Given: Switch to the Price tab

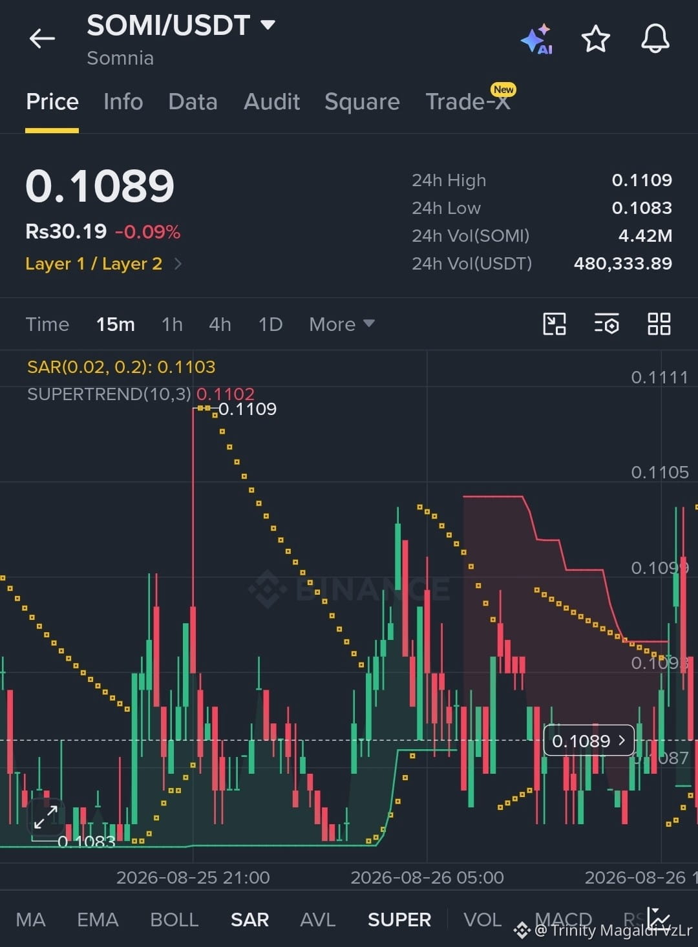Looking at the screenshot, I should point(52,101).
